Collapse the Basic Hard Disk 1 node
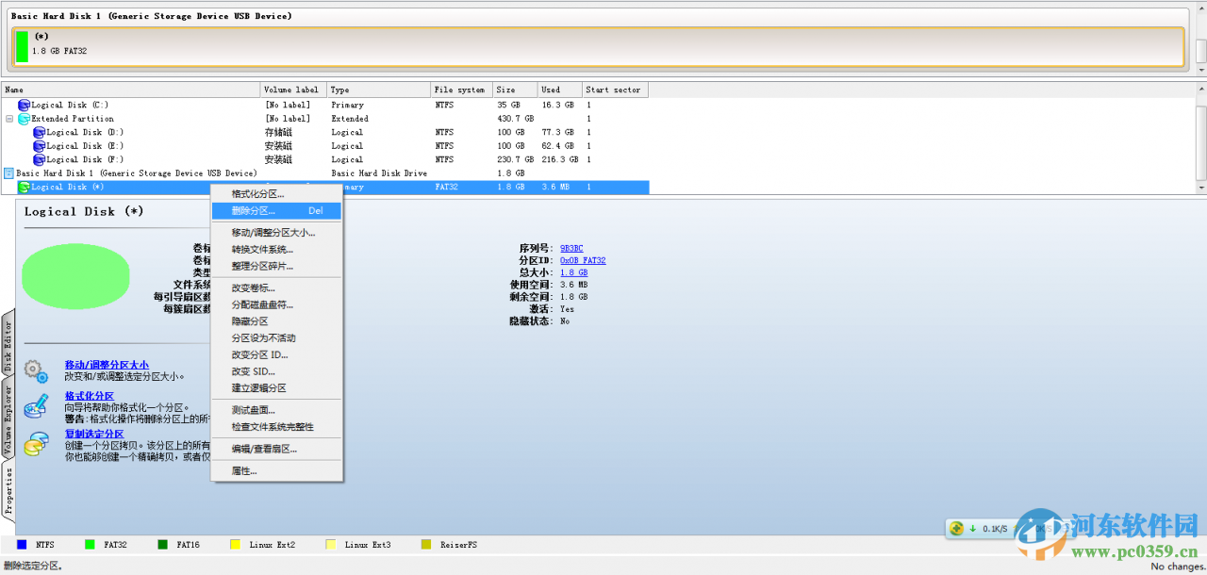1207x575 pixels. pos(8,172)
